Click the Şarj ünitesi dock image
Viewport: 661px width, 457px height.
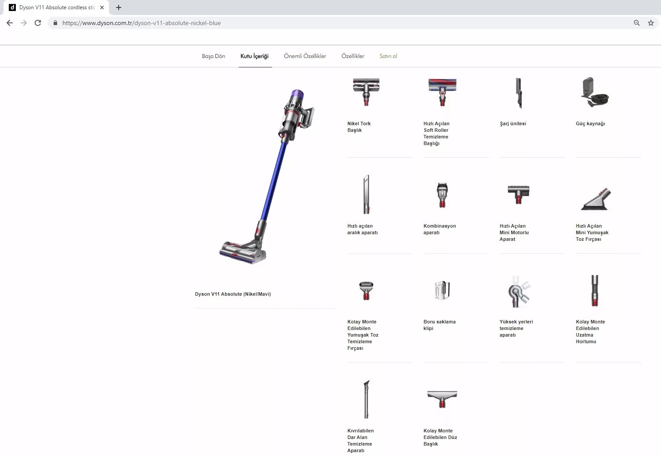519,93
